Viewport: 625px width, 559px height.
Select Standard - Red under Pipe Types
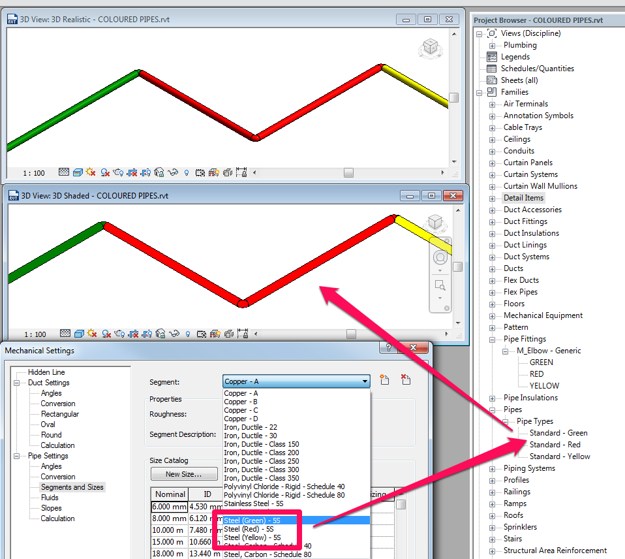tap(557, 444)
